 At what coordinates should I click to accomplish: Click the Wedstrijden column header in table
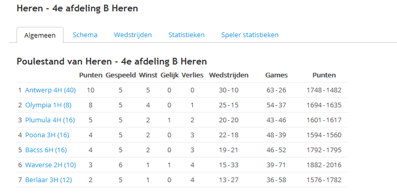click(228, 75)
